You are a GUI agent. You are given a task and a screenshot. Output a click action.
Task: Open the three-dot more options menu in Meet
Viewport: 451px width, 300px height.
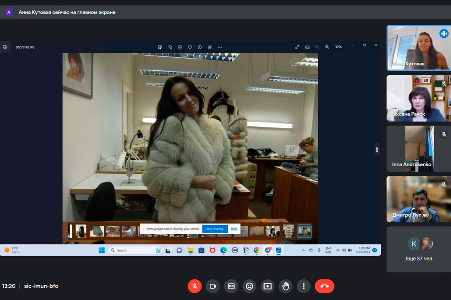click(x=303, y=286)
